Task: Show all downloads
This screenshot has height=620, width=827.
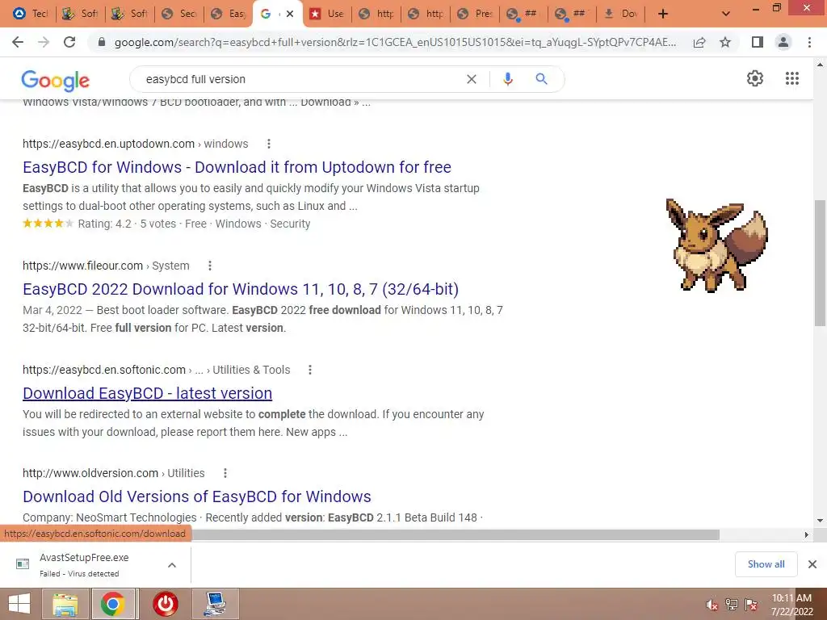Action: point(766,564)
